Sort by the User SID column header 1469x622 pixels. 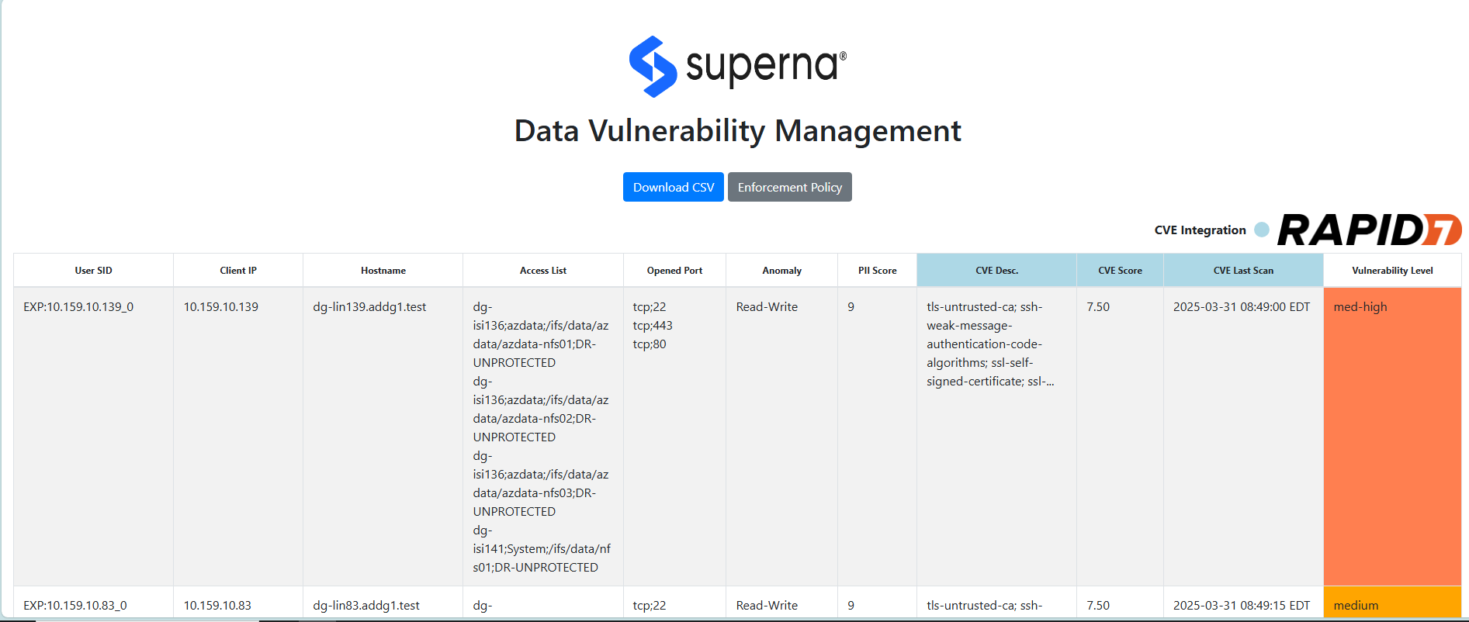click(94, 271)
